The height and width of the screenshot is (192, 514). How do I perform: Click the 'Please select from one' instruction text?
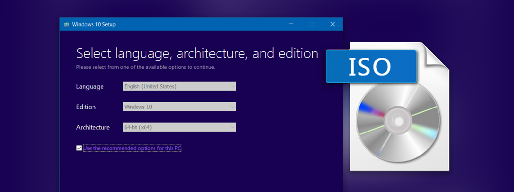pyautogui.click(x=146, y=67)
